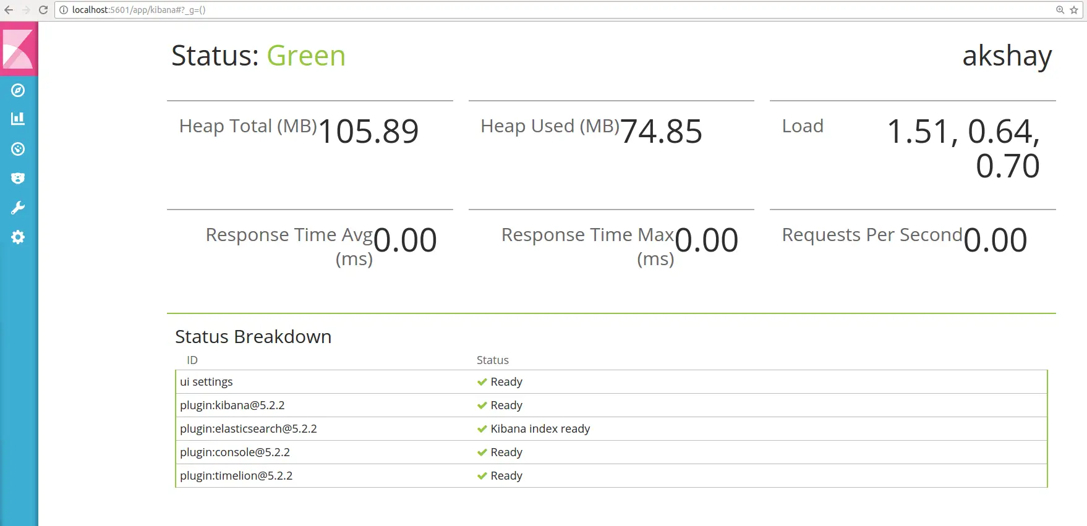Click Ready status in the plugin:timelion@5.2.2 row
The height and width of the screenshot is (526, 1087).
point(506,476)
